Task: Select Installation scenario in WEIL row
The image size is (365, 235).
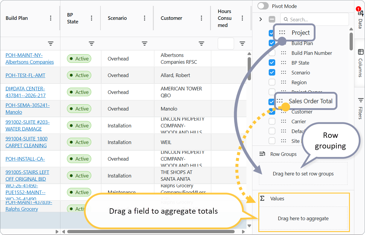Action: coord(128,142)
